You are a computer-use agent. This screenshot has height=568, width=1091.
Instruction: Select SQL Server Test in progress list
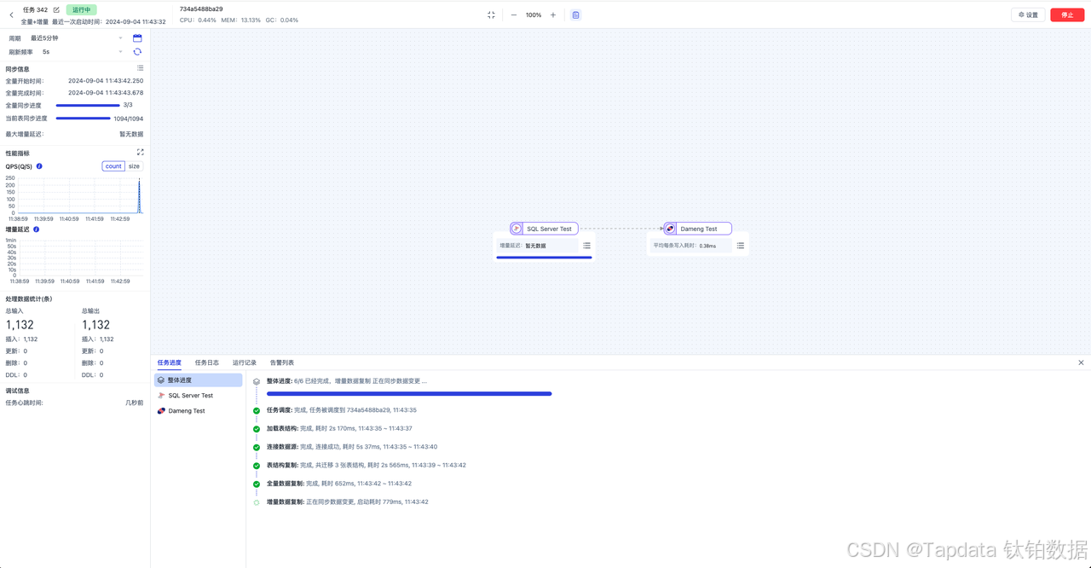click(198, 396)
